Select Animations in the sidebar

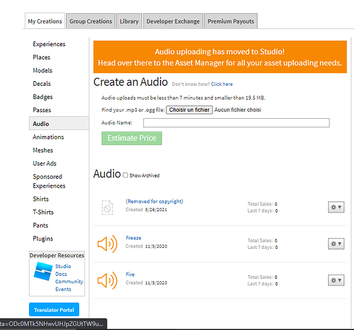[48, 137]
